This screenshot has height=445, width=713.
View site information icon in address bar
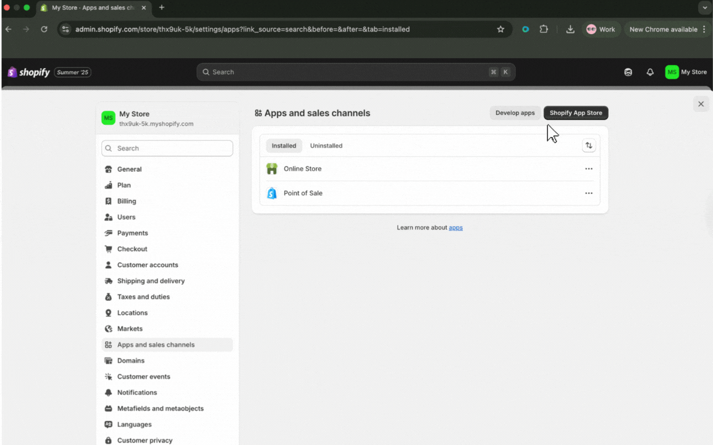pyautogui.click(x=65, y=29)
